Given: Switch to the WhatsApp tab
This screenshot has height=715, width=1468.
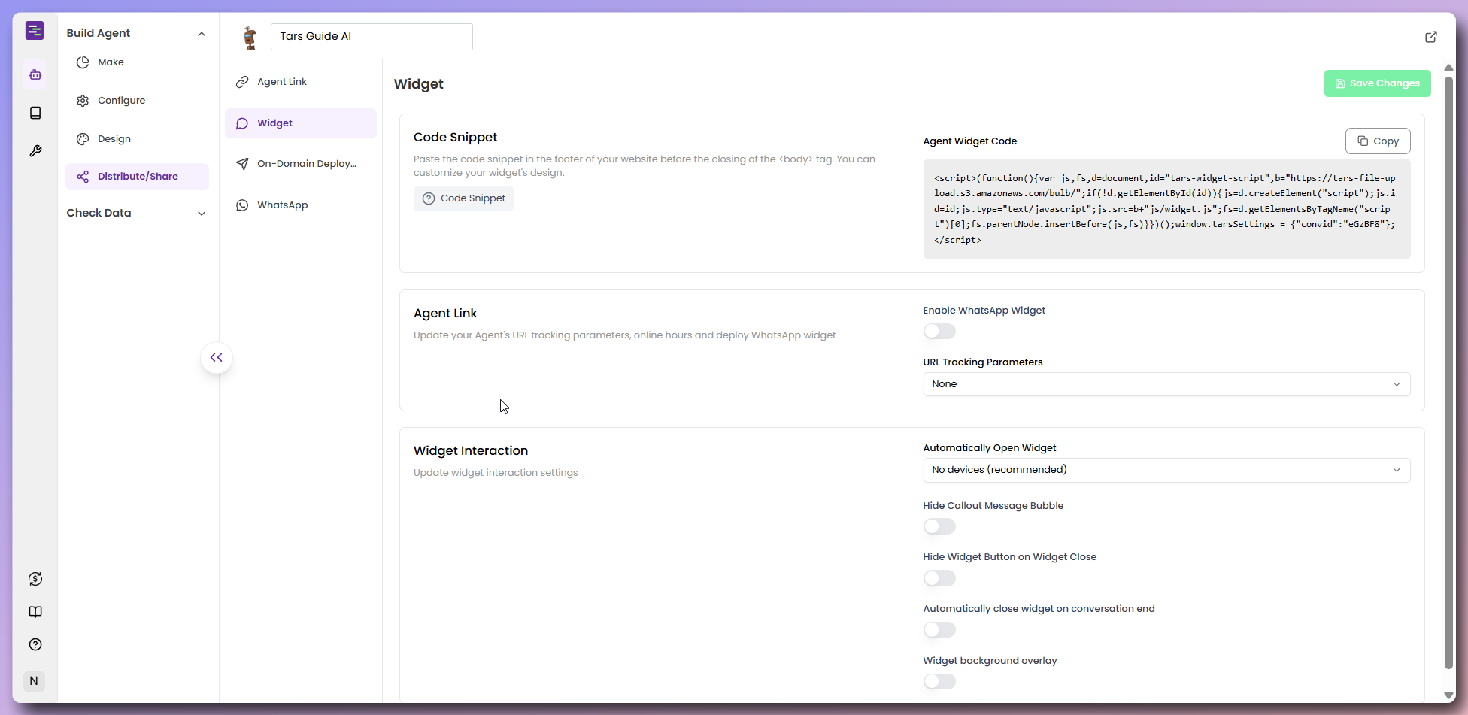Looking at the screenshot, I should click(x=301, y=205).
